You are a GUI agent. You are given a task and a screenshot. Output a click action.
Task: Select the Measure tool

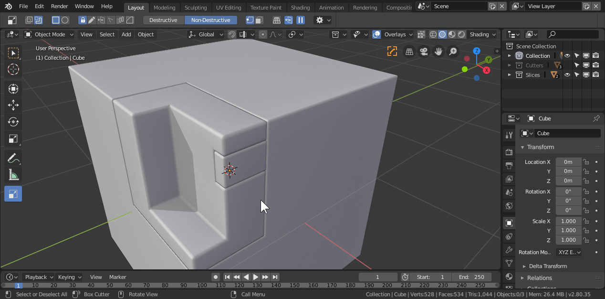tap(13, 175)
